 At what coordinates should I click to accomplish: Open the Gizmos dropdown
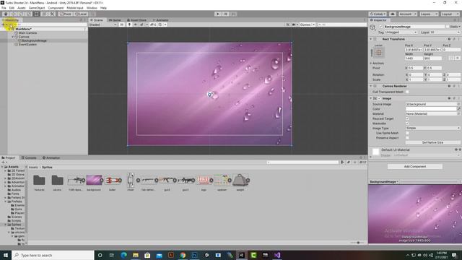click(x=308, y=25)
